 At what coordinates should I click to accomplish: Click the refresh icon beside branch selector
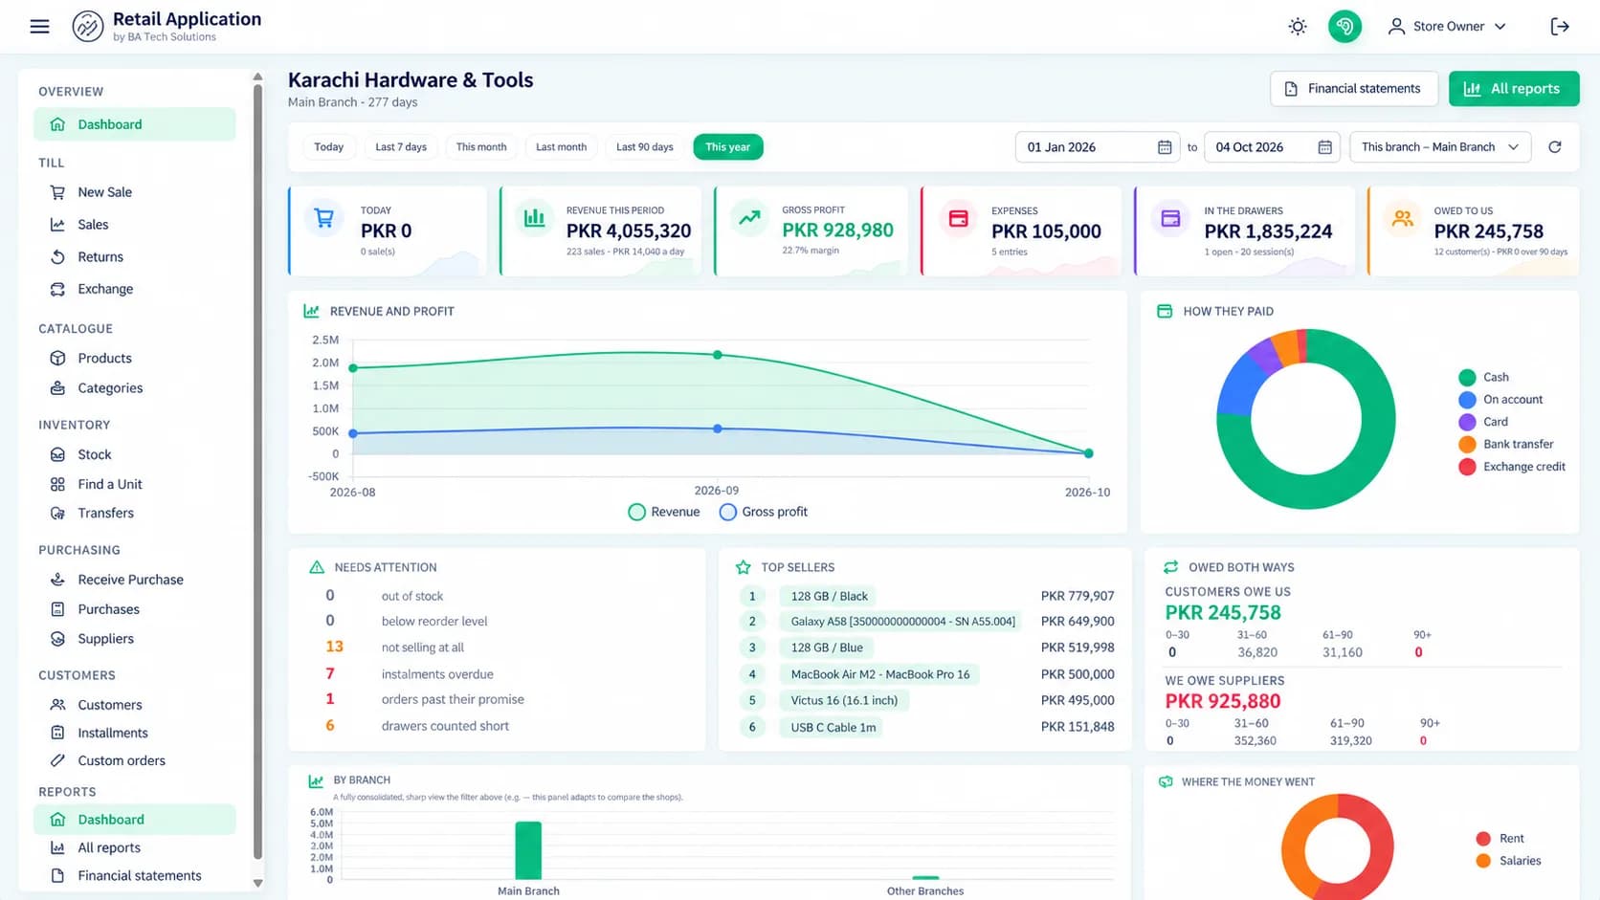tap(1555, 147)
